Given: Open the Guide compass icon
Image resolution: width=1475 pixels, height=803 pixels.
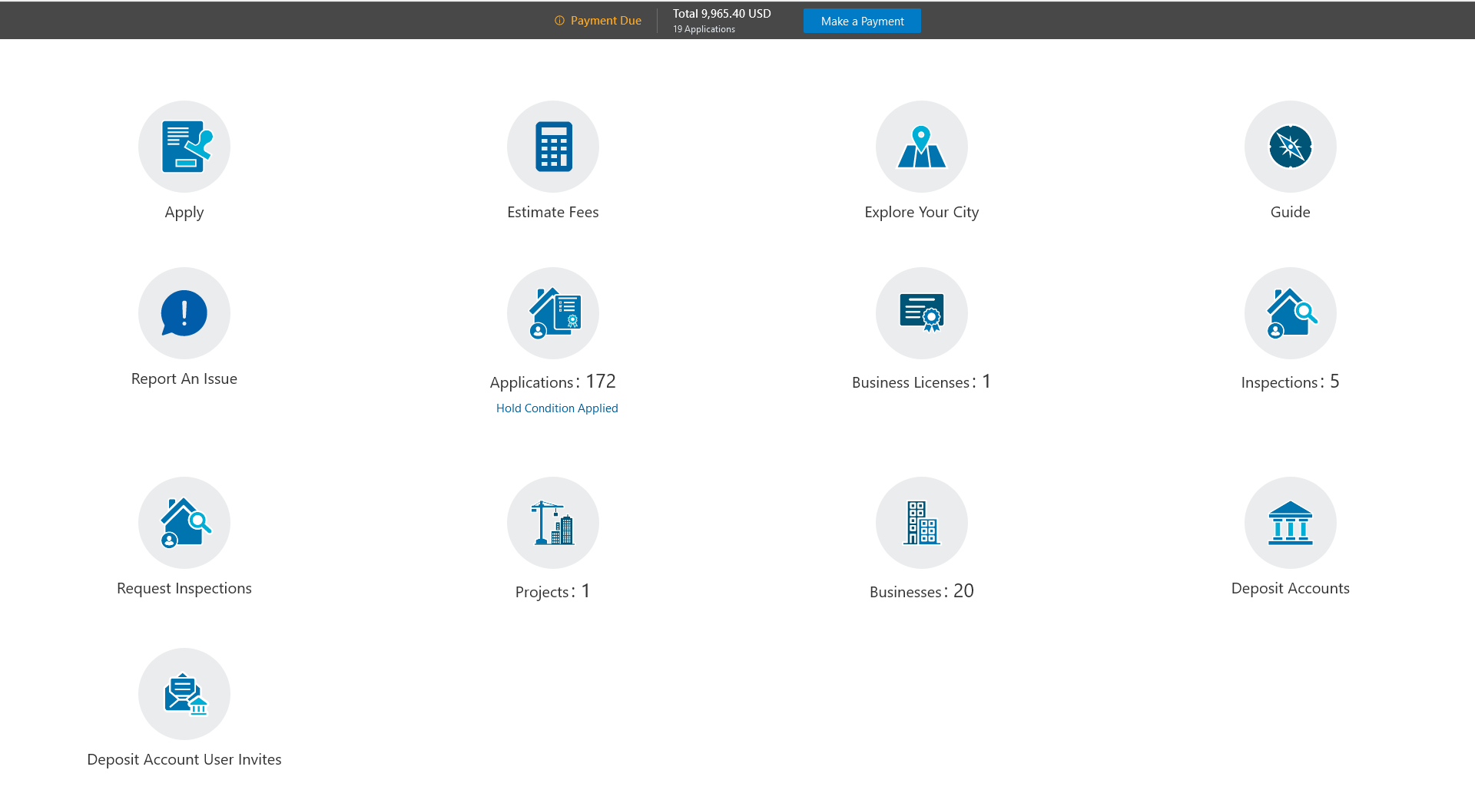Looking at the screenshot, I should click(x=1291, y=147).
